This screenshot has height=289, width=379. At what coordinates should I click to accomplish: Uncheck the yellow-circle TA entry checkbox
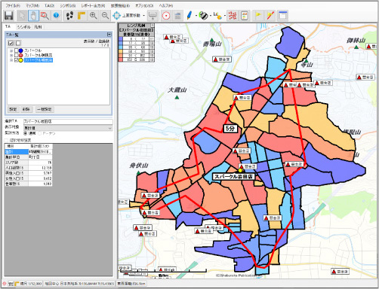[x=17, y=60]
